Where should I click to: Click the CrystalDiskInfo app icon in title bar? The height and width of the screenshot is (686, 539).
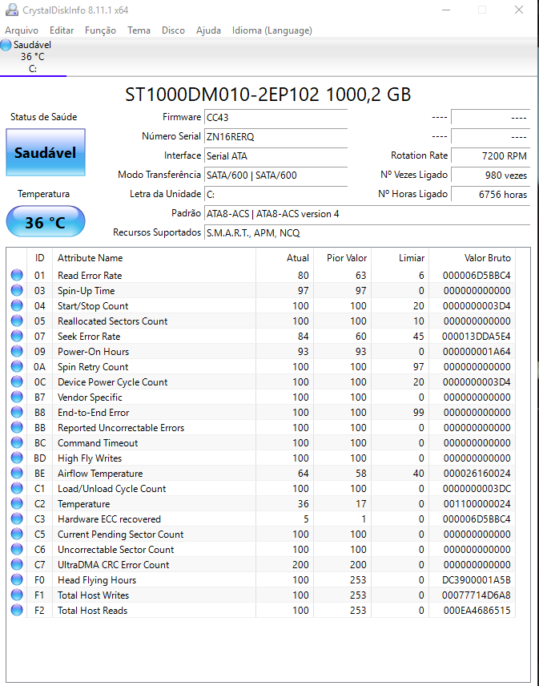click(x=12, y=10)
